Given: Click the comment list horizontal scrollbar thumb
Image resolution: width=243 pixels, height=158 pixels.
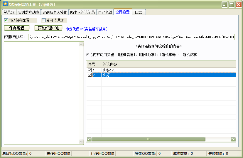Looking at the screenshot, I should click(x=148, y=139).
